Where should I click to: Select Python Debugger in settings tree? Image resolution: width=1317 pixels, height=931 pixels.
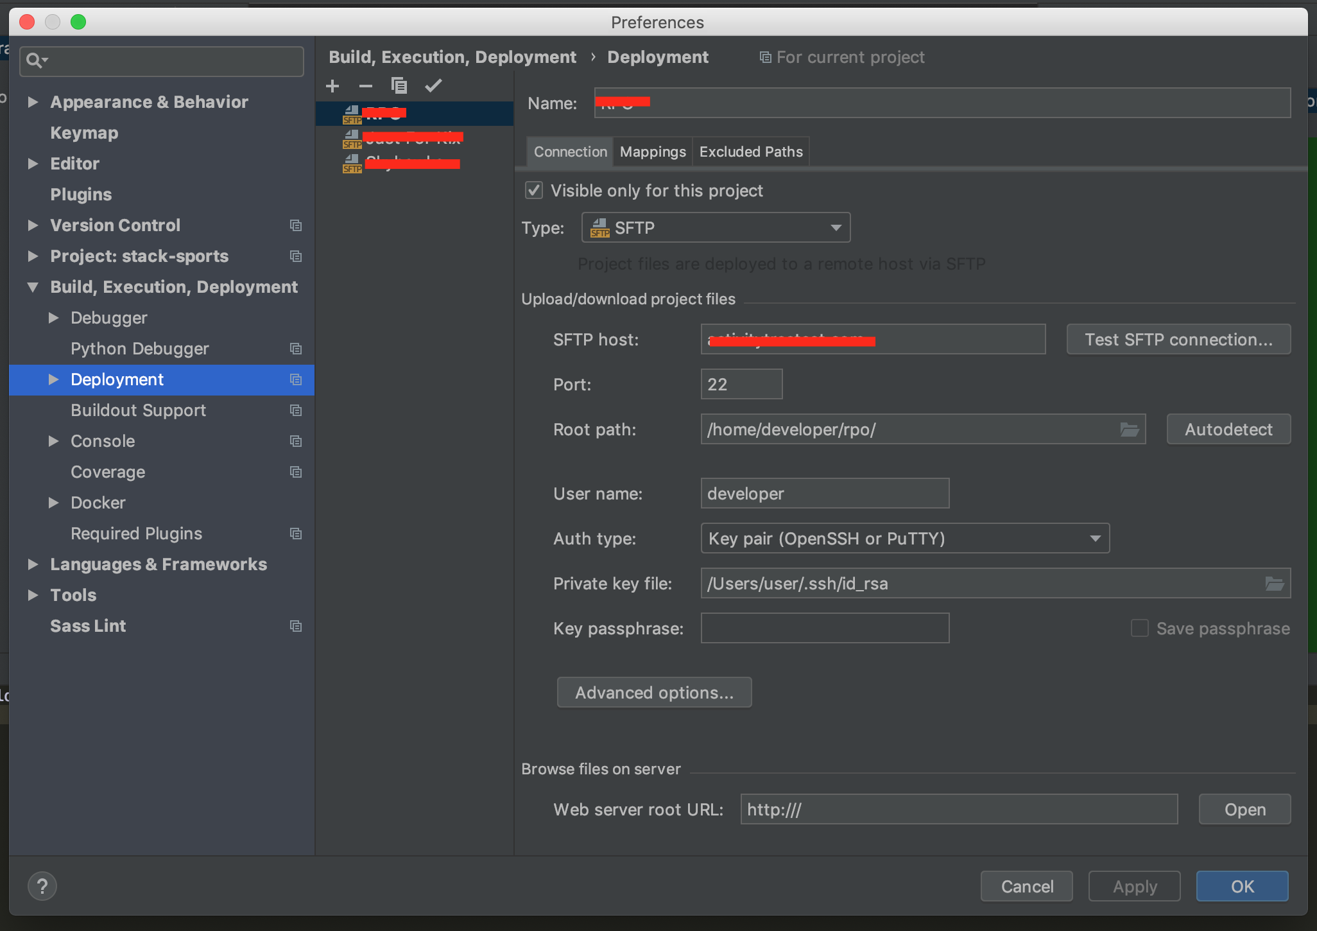click(x=140, y=349)
